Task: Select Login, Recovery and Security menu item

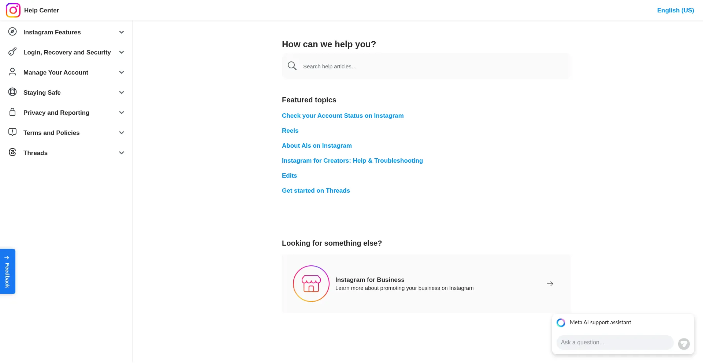Action: click(x=67, y=52)
